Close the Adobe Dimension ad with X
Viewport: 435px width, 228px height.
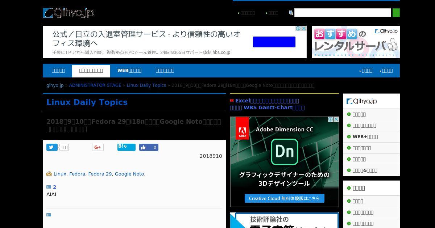336,119
